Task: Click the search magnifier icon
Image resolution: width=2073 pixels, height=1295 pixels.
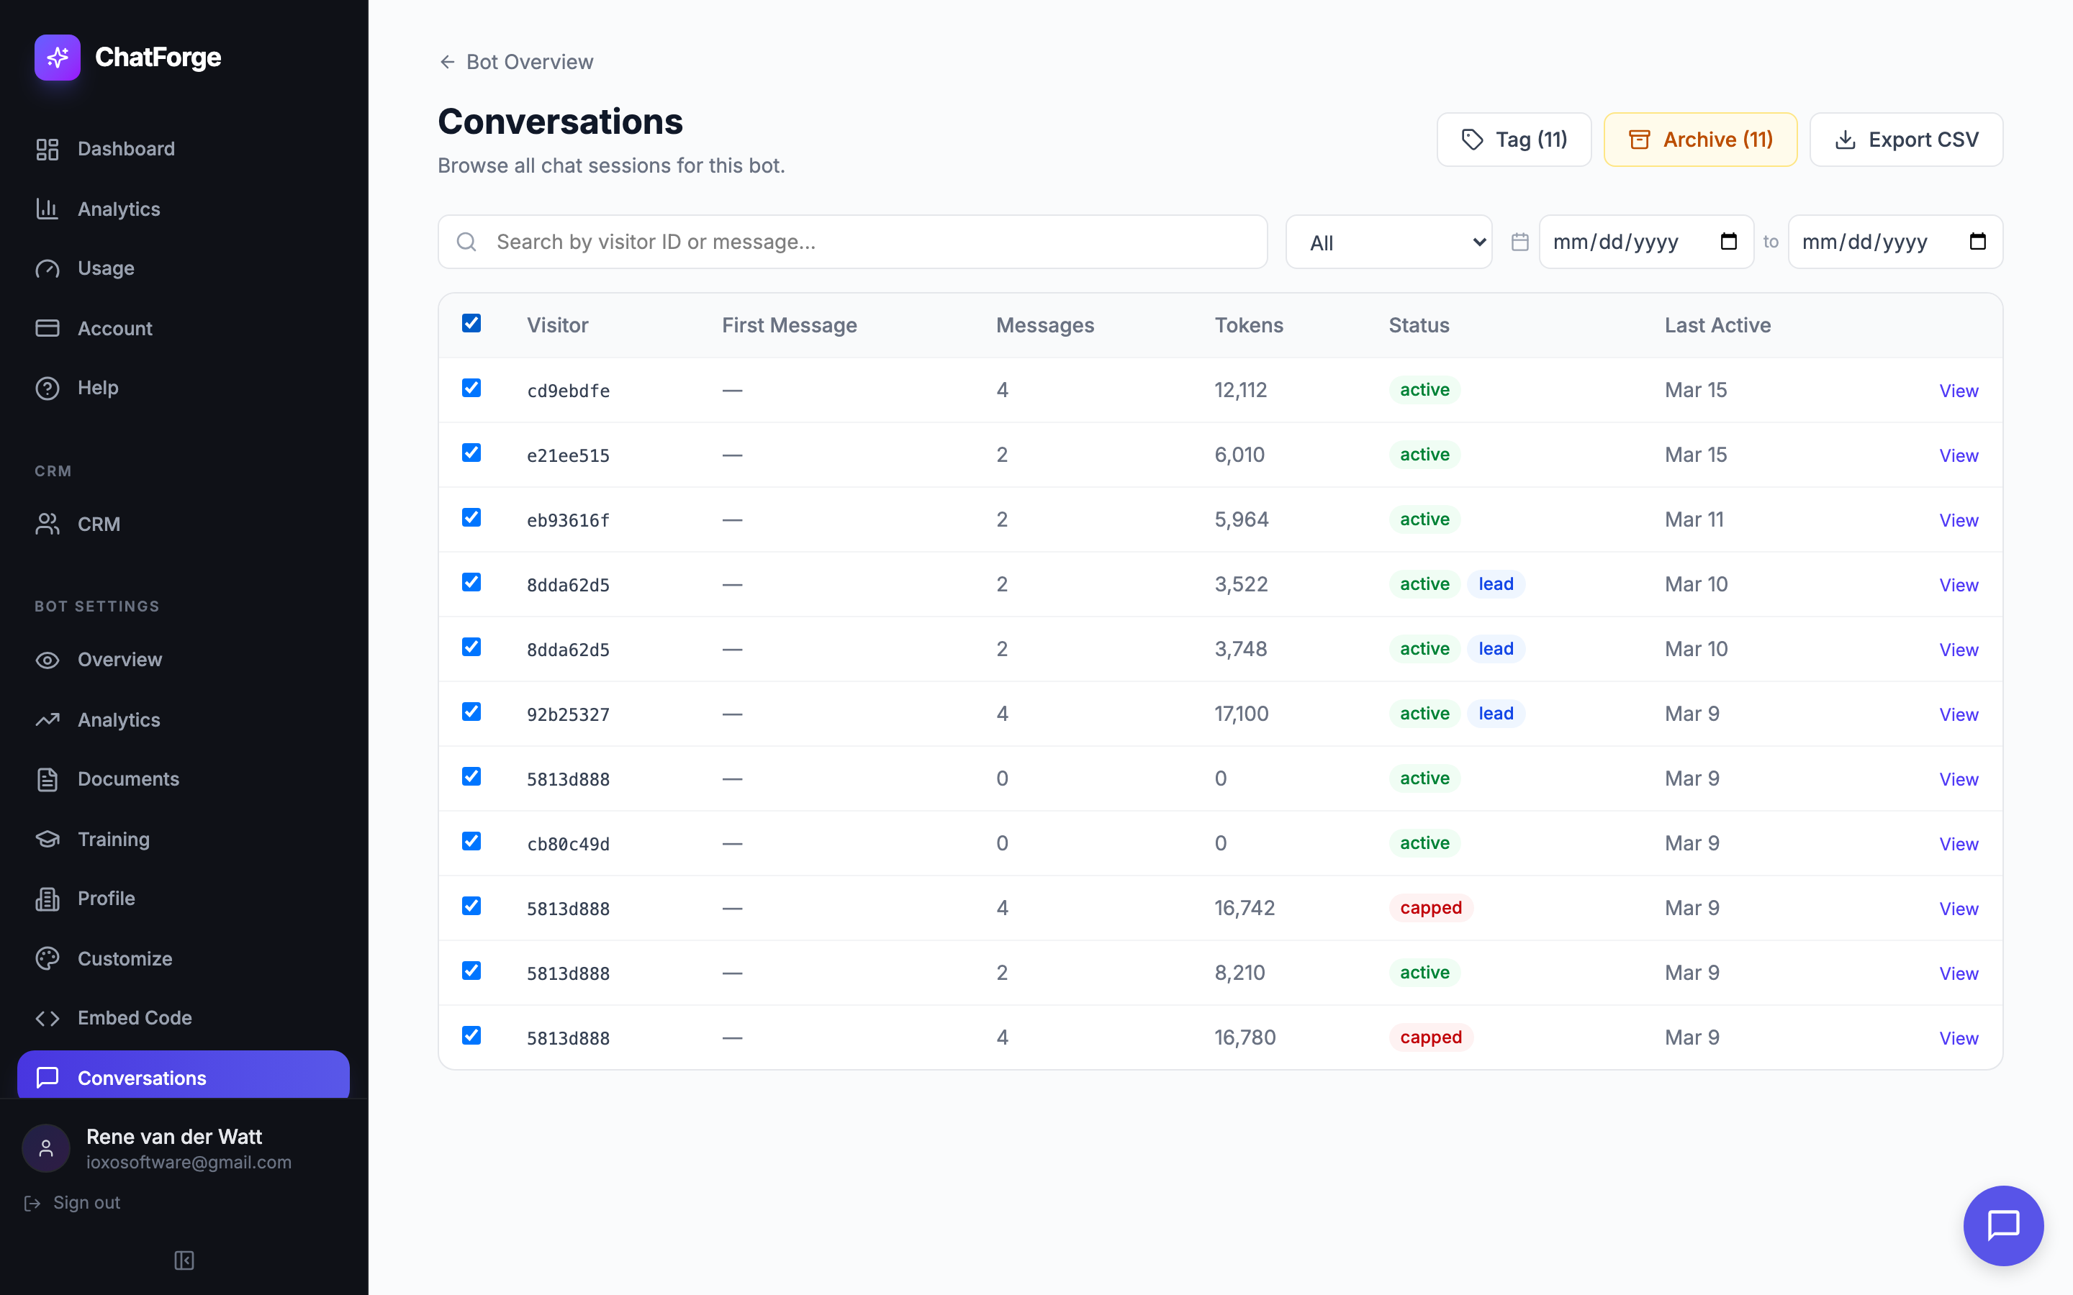Action: pos(467,242)
